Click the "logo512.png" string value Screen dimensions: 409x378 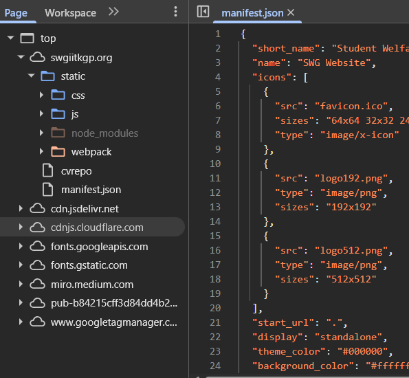[352, 250]
